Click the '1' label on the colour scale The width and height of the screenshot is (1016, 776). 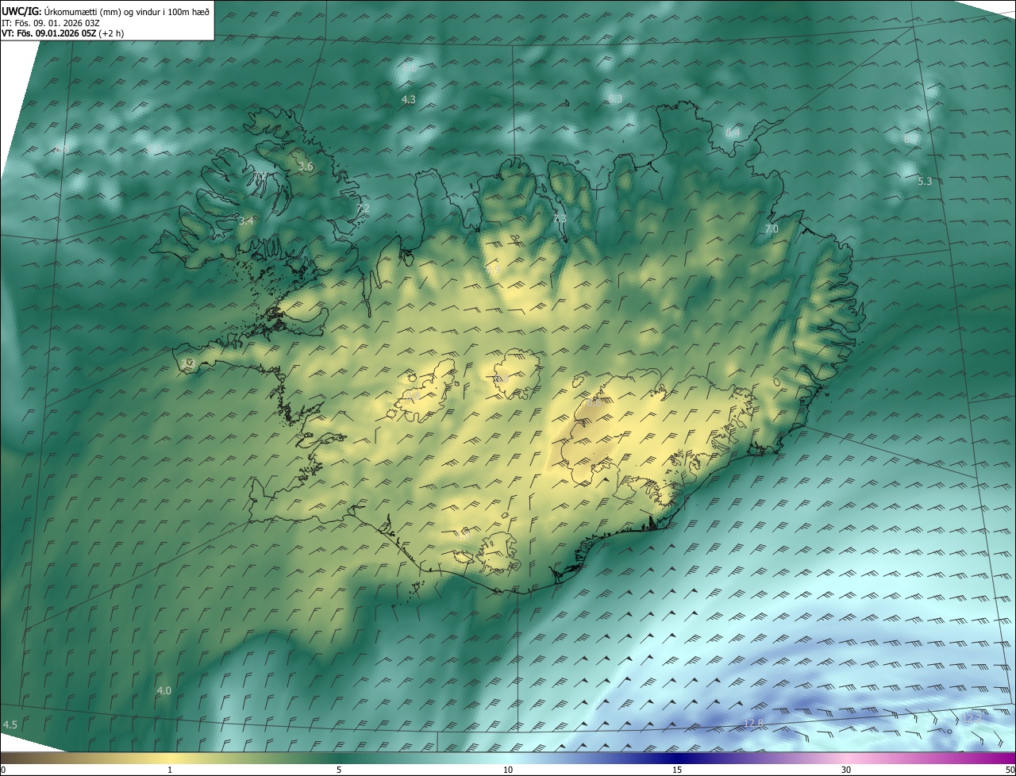point(170,770)
